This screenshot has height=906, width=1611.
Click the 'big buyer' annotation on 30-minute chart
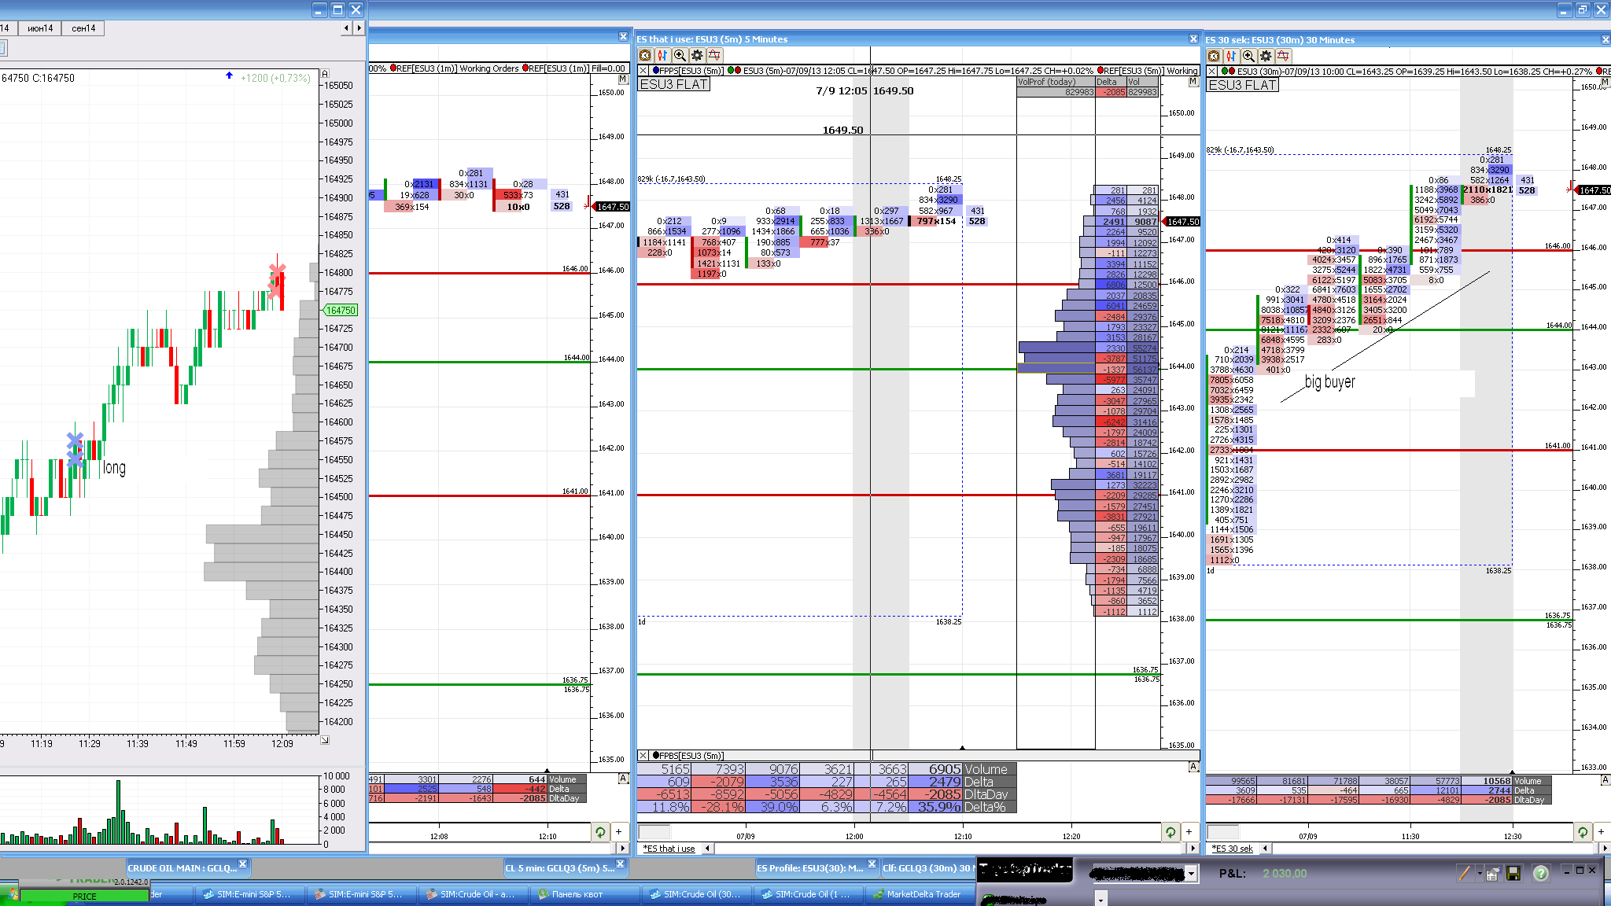coord(1329,381)
